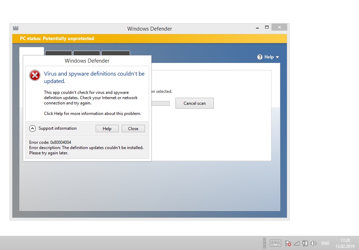Maximize the Windows Defender window
The image size is (359, 250).
[x=267, y=27]
